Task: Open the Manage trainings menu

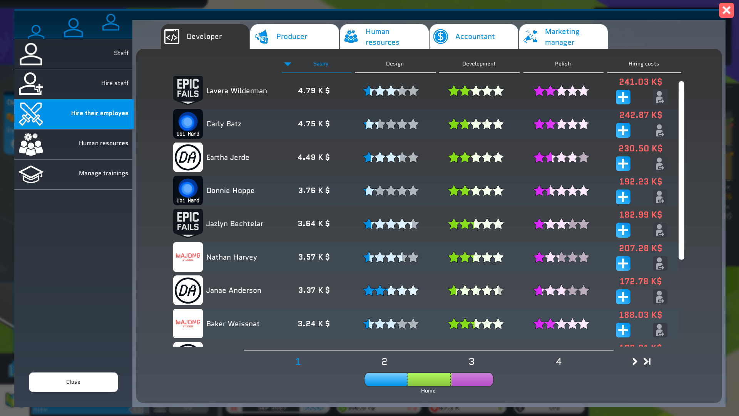Action: (x=73, y=174)
